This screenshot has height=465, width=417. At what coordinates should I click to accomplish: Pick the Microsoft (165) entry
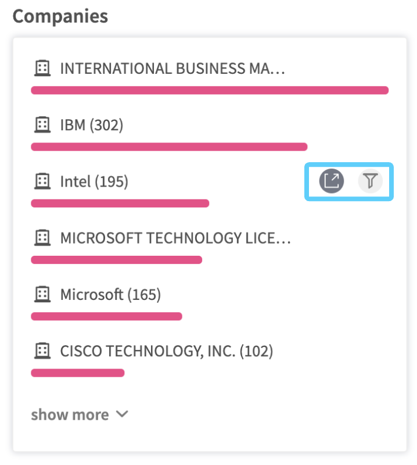110,295
